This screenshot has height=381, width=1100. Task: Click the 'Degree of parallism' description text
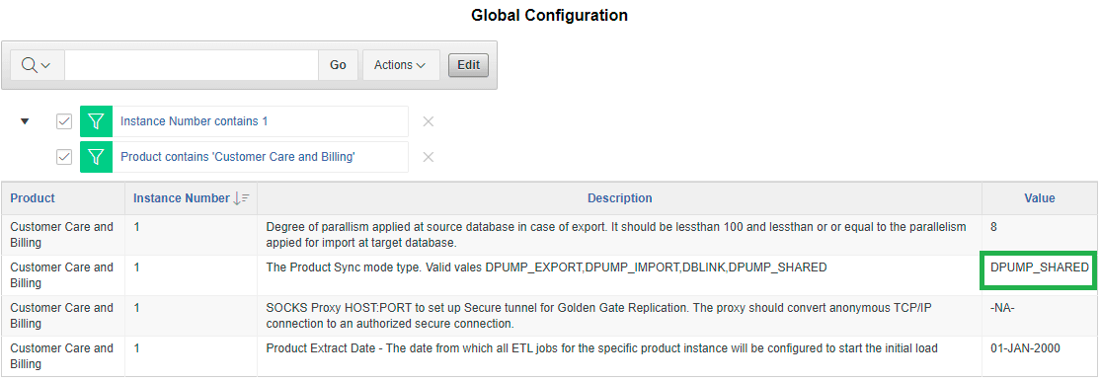click(616, 235)
